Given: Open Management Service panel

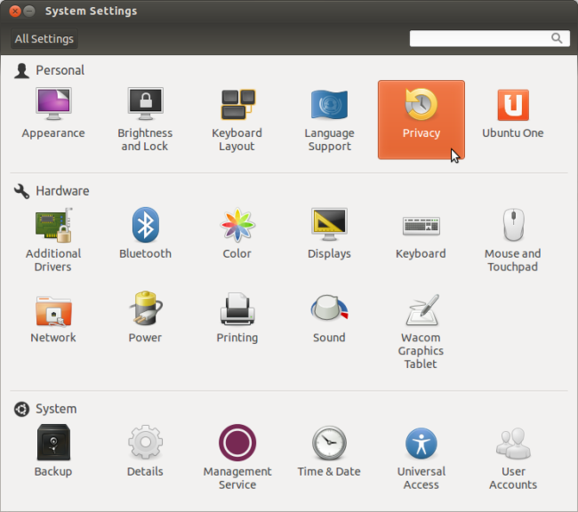Looking at the screenshot, I should pos(237,458).
